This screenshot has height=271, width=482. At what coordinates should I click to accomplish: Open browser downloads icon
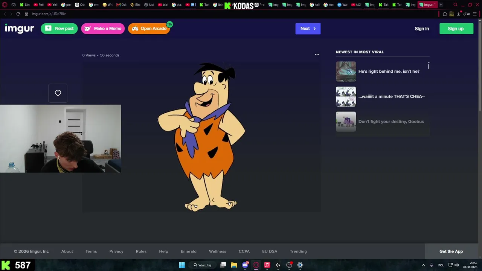click(x=459, y=14)
